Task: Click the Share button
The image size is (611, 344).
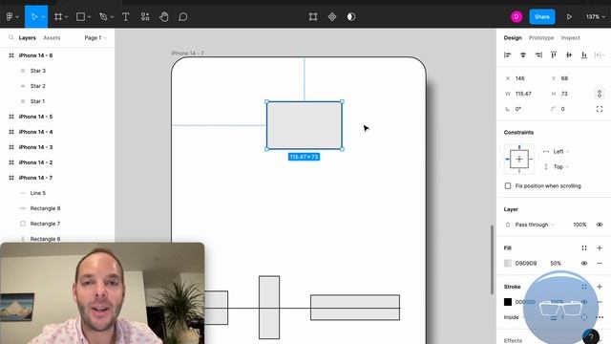Action: (x=542, y=17)
